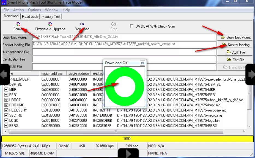Click the 921600 bps status cell
The width and height of the screenshot is (255, 158).
click(x=105, y=146)
